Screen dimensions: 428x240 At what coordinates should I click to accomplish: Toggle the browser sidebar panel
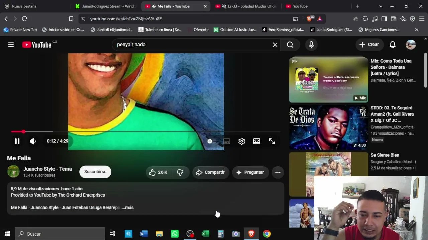coord(384,19)
